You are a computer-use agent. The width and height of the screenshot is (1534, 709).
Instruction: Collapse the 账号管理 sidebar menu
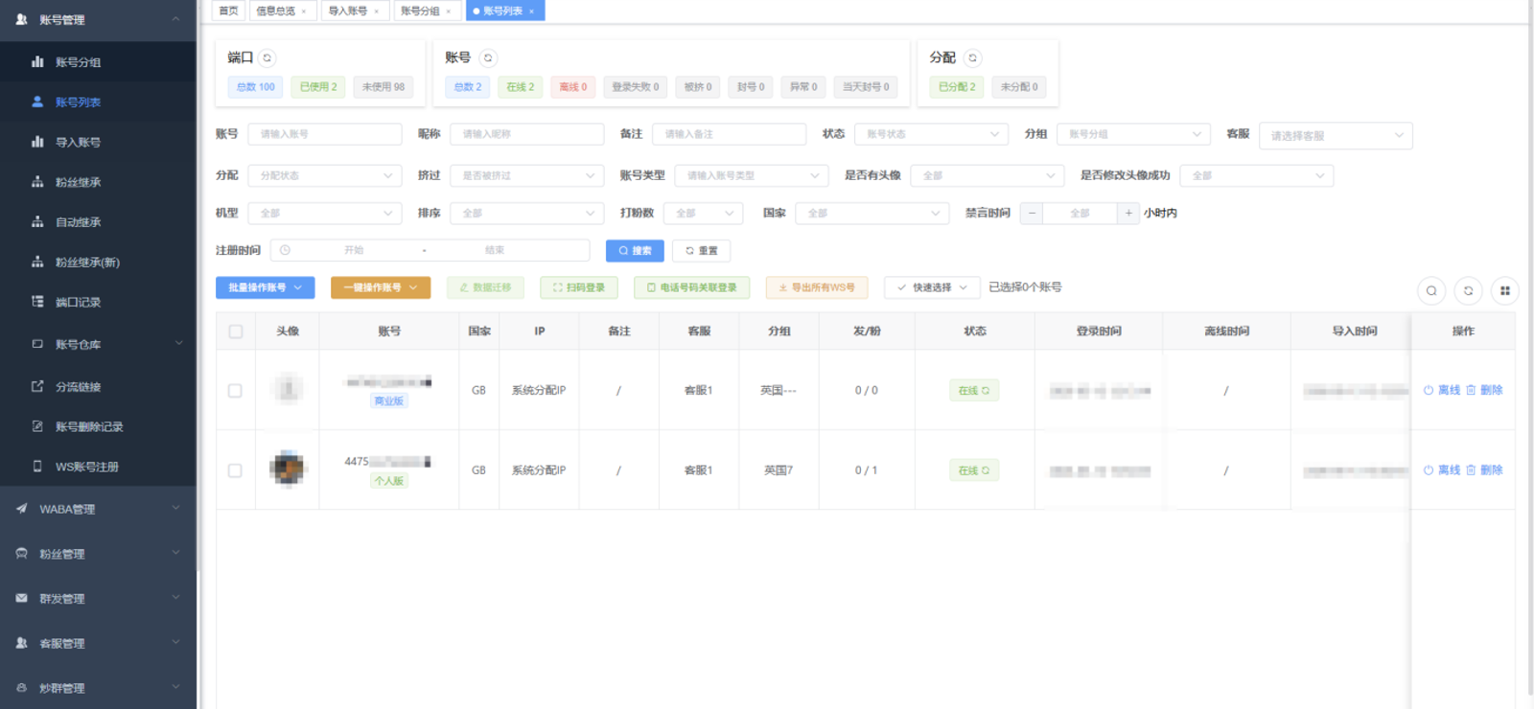tap(98, 20)
